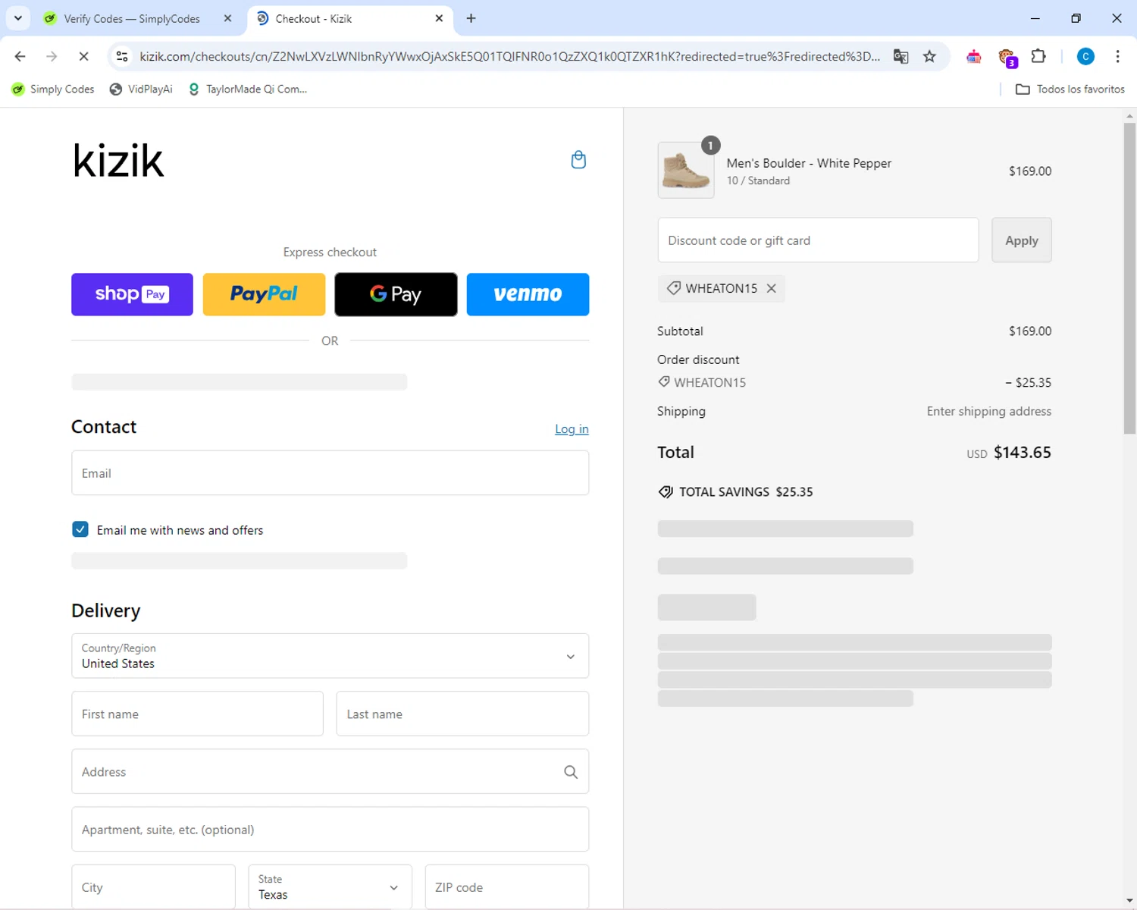
Task: Pay with Google Pay button
Action: pos(396,294)
